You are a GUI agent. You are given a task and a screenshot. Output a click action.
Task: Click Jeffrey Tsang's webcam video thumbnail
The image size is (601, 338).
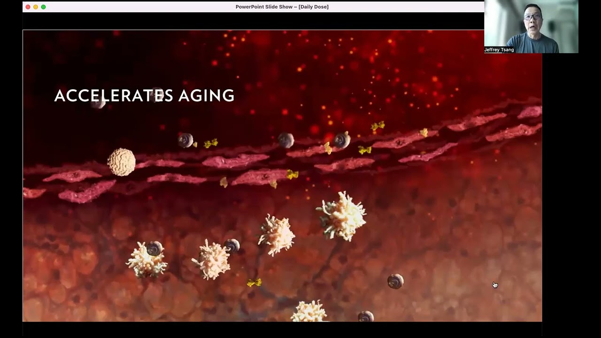[x=531, y=26]
